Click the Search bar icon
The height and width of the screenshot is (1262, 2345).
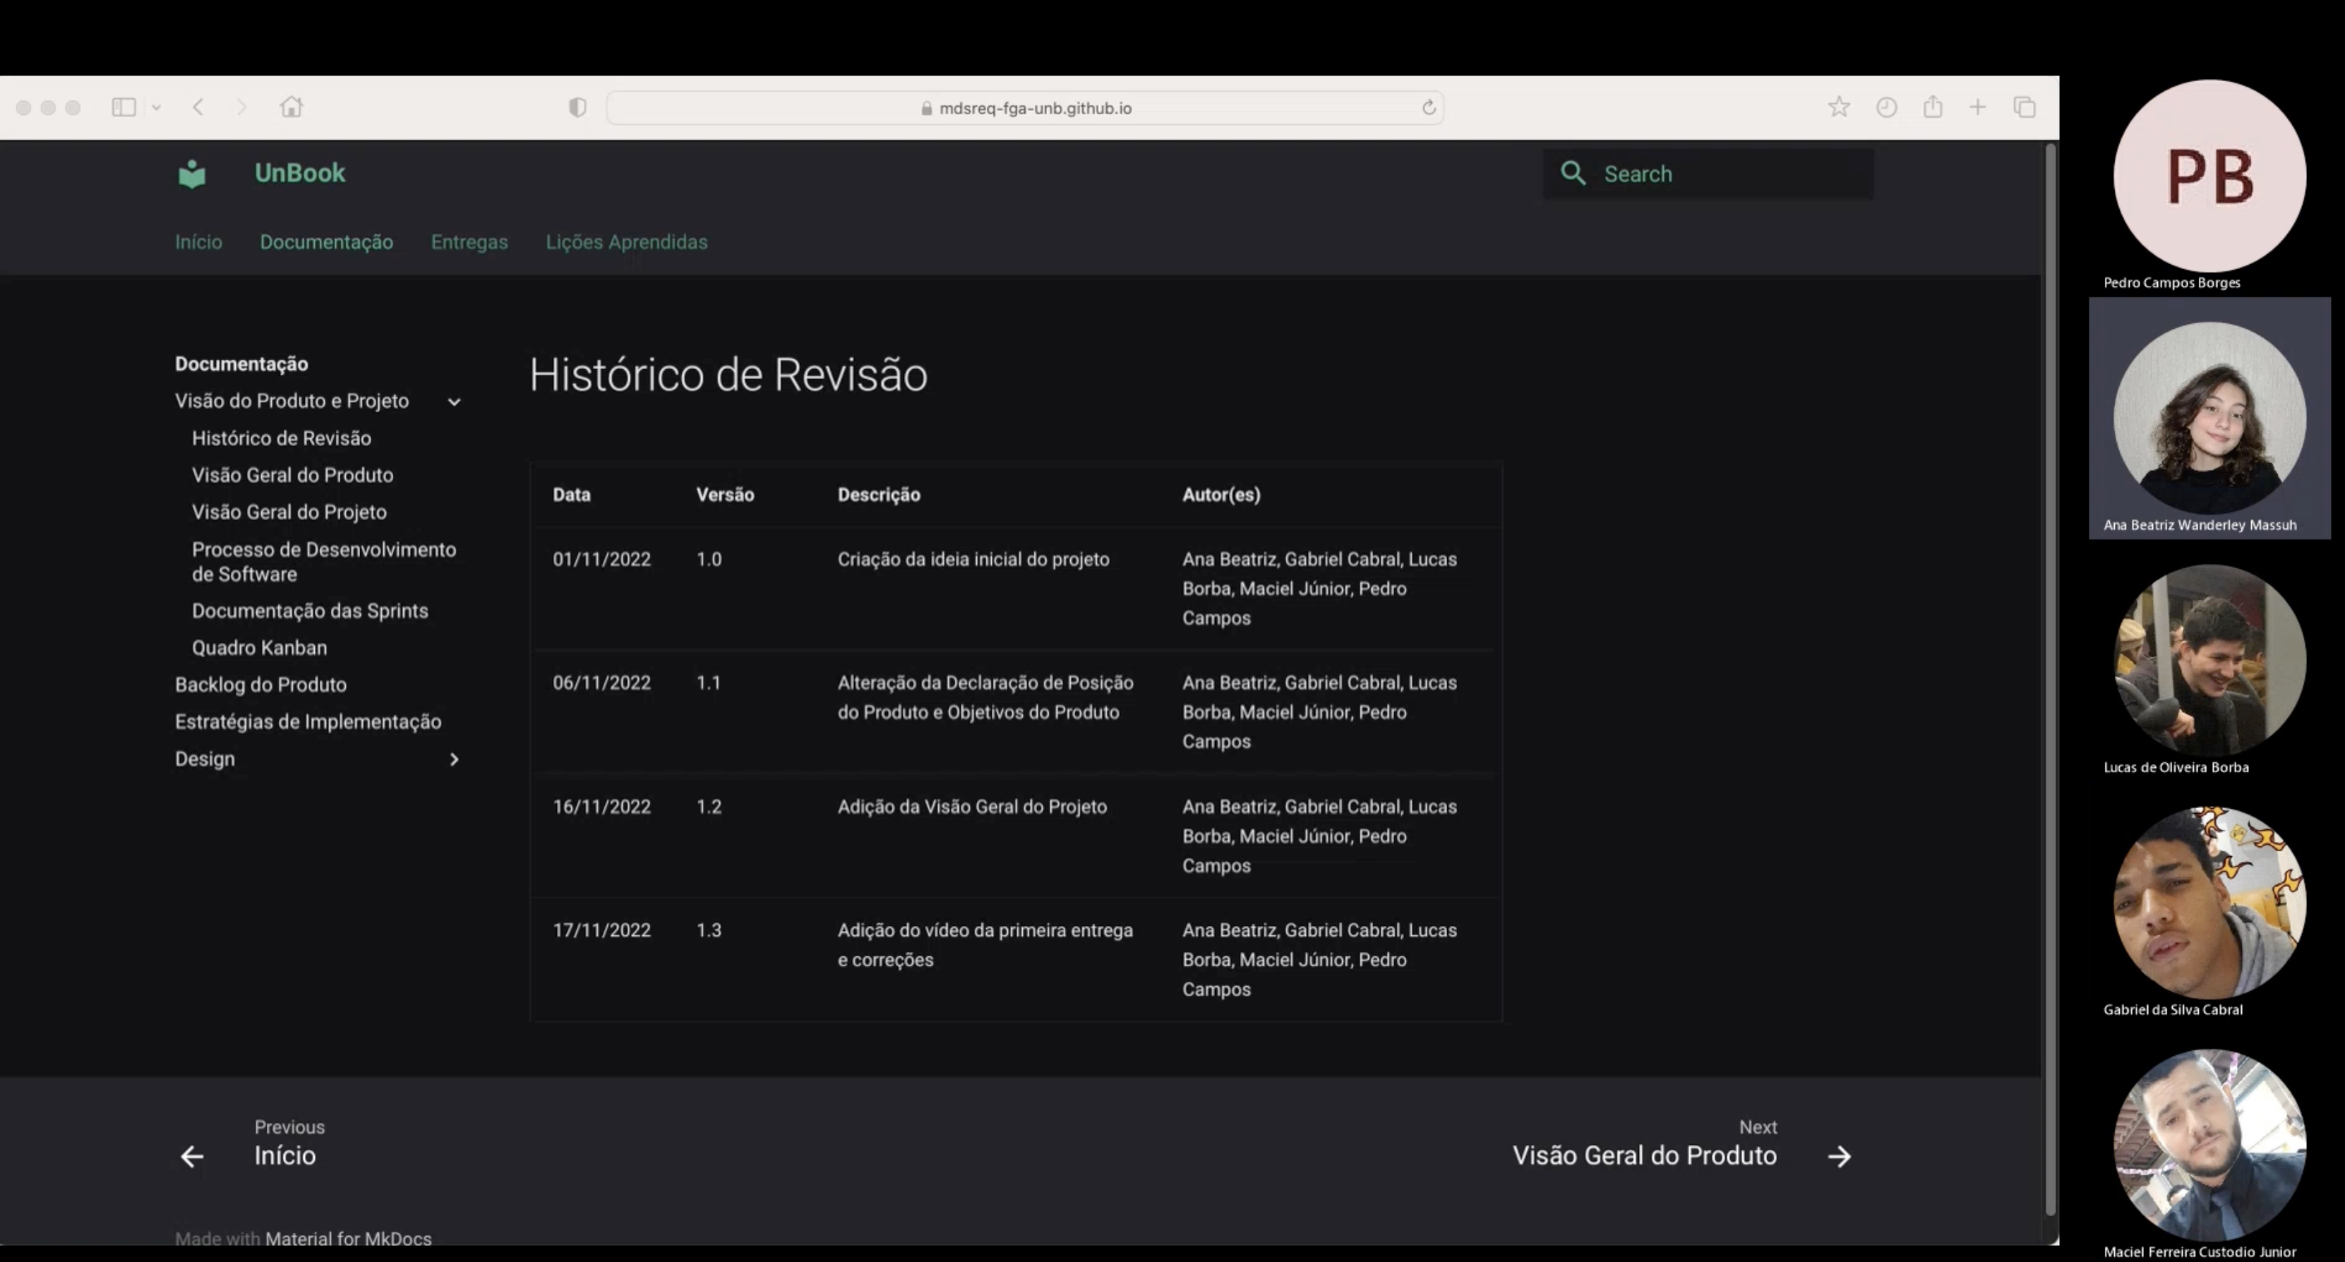coord(1574,172)
